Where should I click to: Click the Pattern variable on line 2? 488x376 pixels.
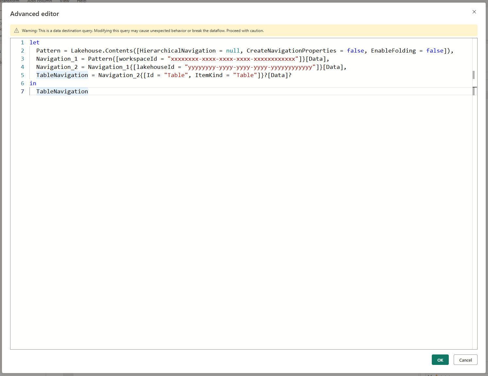point(48,51)
